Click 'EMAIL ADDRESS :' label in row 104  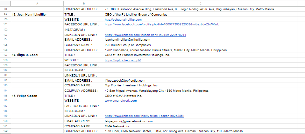(x=78, y=40)
